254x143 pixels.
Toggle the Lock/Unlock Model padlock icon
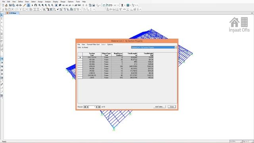pos(28,5)
